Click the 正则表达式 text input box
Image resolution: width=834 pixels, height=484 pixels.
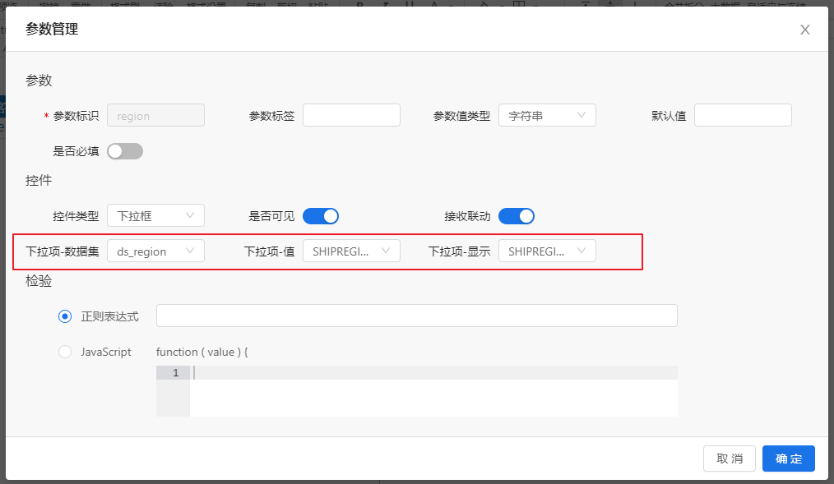click(416, 316)
